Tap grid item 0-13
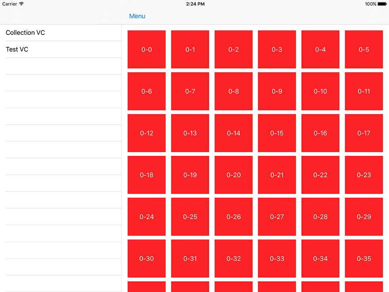The image size is (389, 292). (x=190, y=133)
